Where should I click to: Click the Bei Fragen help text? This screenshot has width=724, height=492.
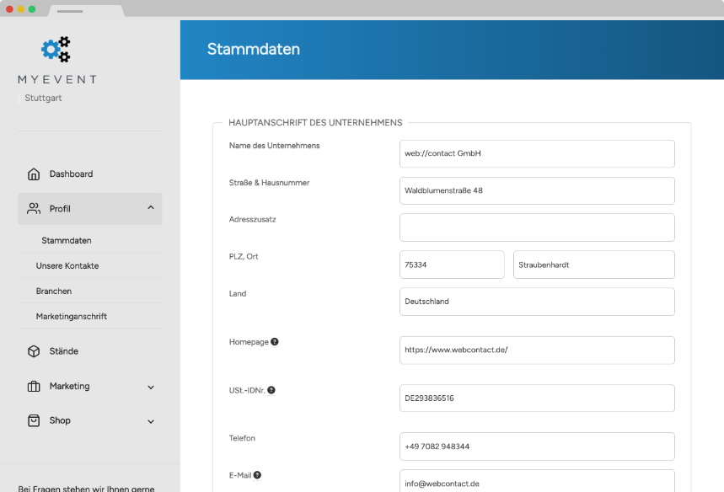tap(86, 489)
